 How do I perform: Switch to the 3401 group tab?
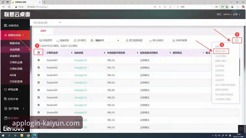[43, 31]
